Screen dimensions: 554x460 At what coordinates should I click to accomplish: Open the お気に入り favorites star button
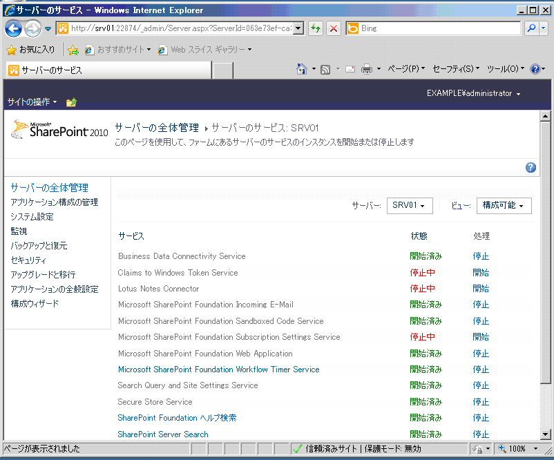(30, 50)
